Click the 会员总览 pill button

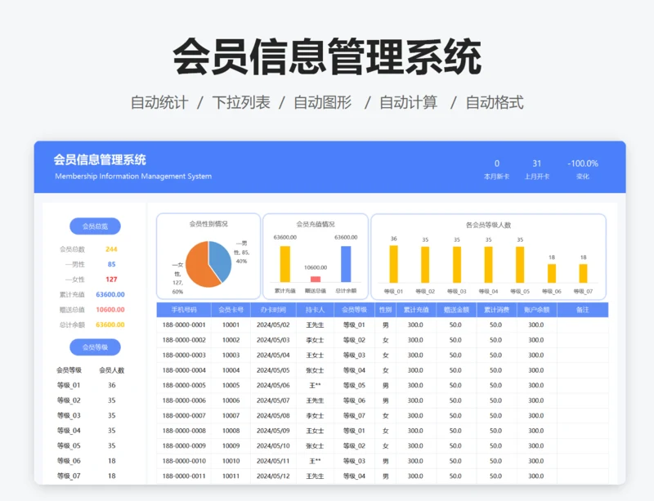pyautogui.click(x=95, y=226)
